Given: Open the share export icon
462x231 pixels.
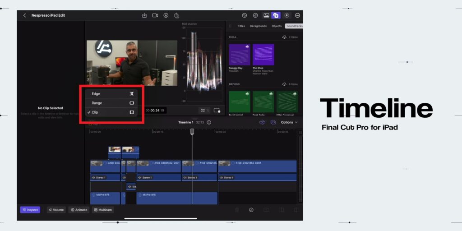Looking at the screenshot, I should coord(176,15).
